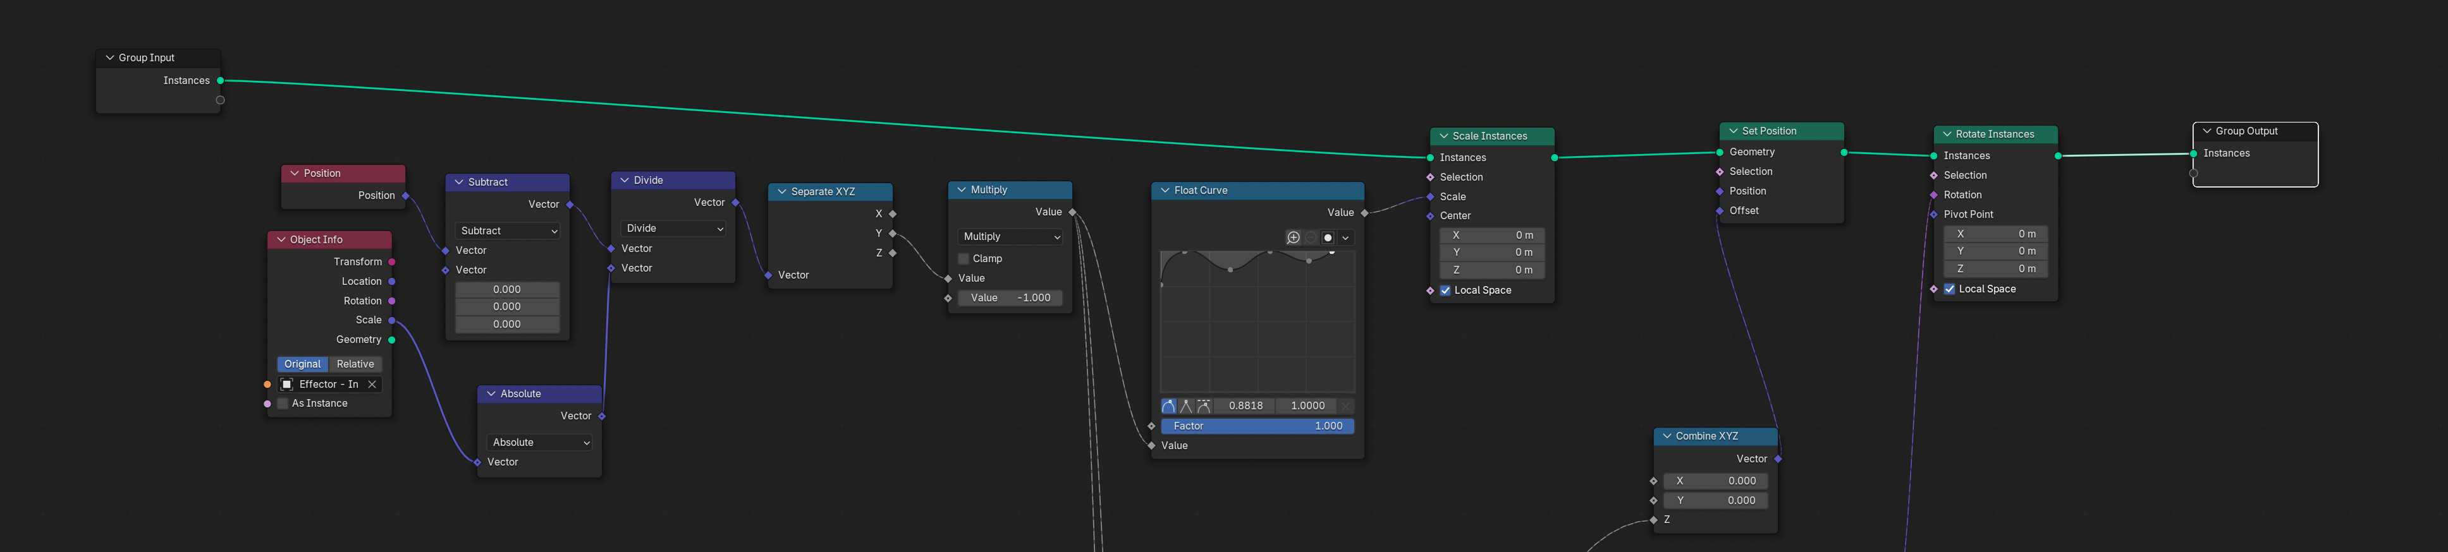
Task: Toggle Local Space in Rotate Instances
Action: pyautogui.click(x=1949, y=290)
